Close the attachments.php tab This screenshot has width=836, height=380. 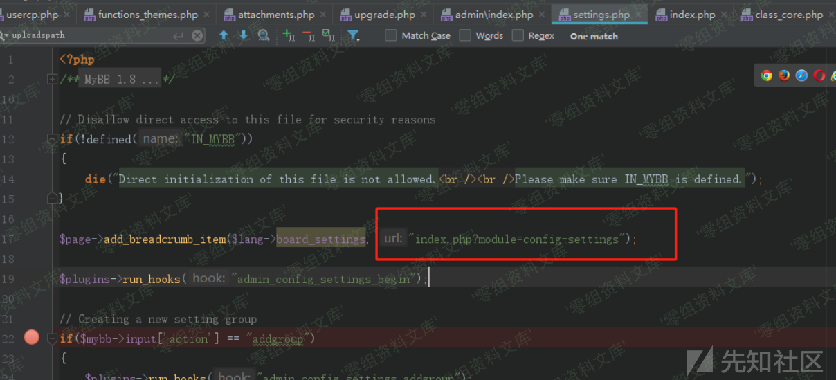coord(323,14)
